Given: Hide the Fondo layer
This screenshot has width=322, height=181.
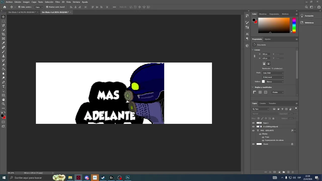Looking at the screenshot, I should [x=253, y=144].
